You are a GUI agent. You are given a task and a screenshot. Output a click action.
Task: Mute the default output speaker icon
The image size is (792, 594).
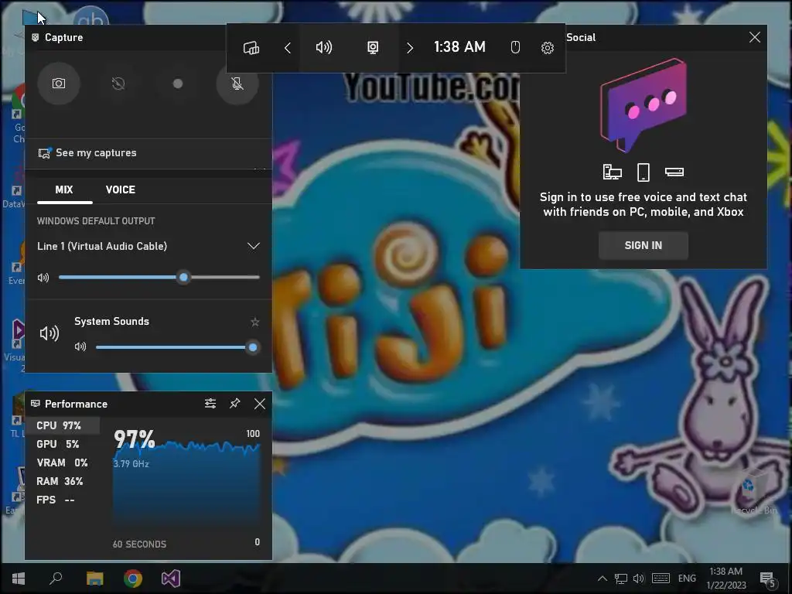click(x=43, y=278)
